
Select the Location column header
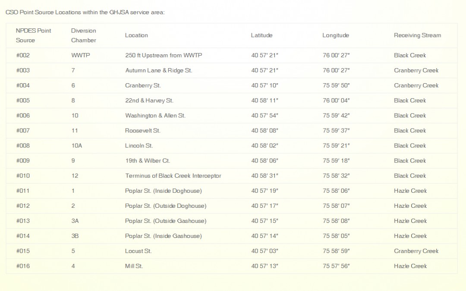click(136, 35)
